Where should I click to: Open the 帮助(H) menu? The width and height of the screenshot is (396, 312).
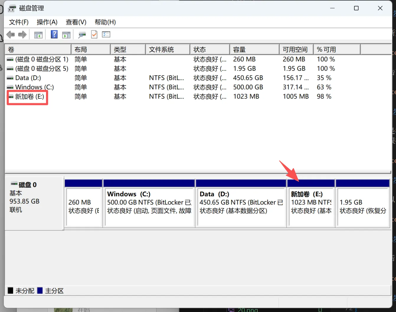[x=105, y=22]
